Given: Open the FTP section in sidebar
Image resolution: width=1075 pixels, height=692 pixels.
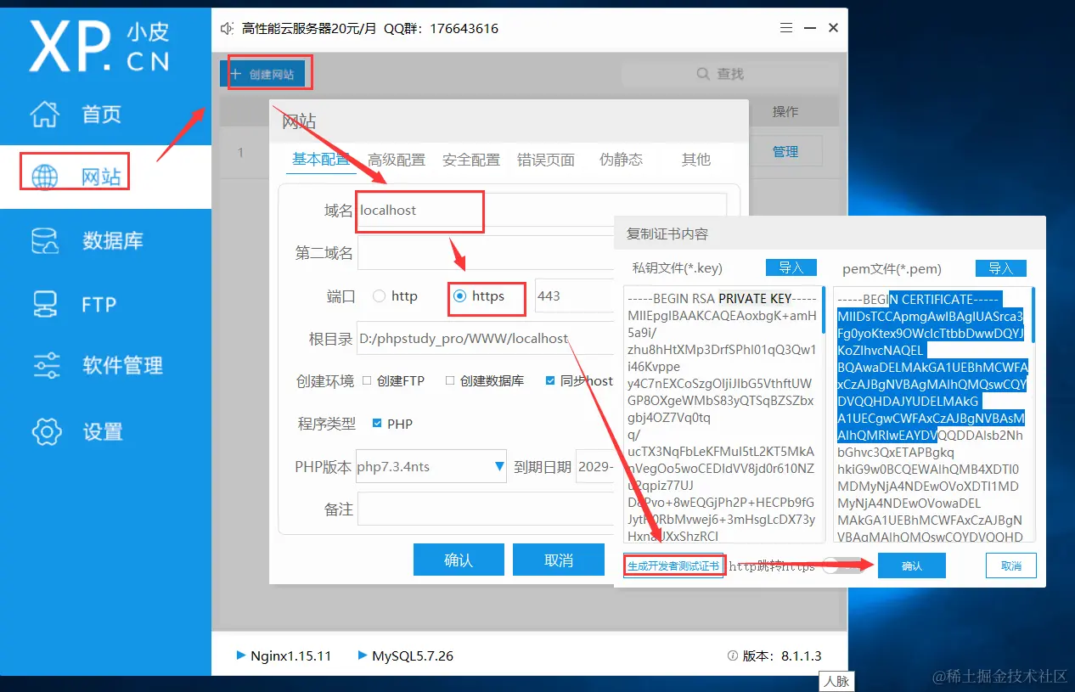Looking at the screenshot, I should tap(75, 304).
